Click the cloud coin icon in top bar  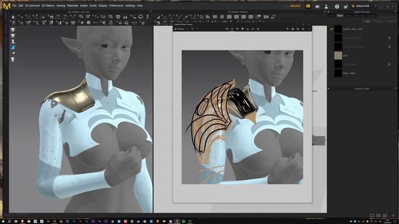coord(308,6)
